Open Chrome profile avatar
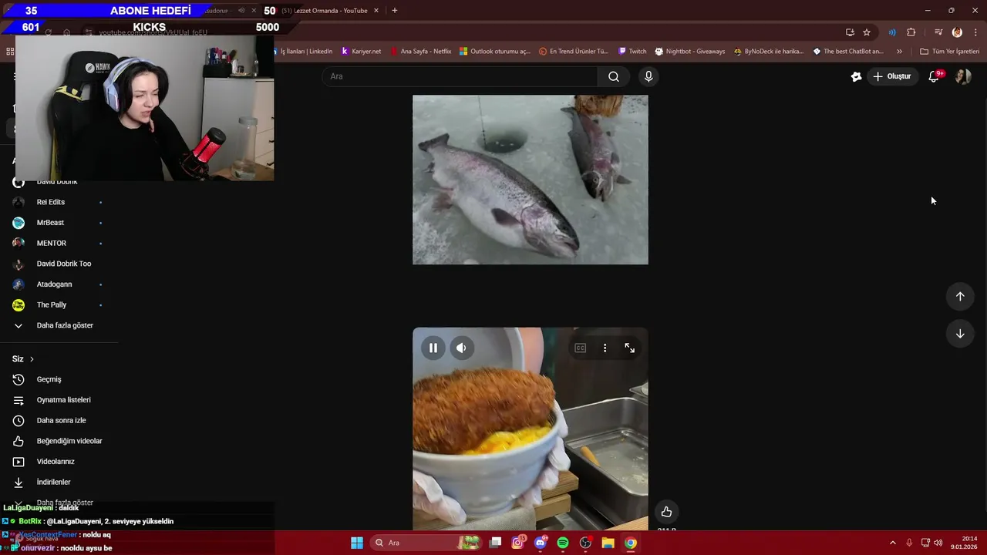 pyautogui.click(x=957, y=32)
